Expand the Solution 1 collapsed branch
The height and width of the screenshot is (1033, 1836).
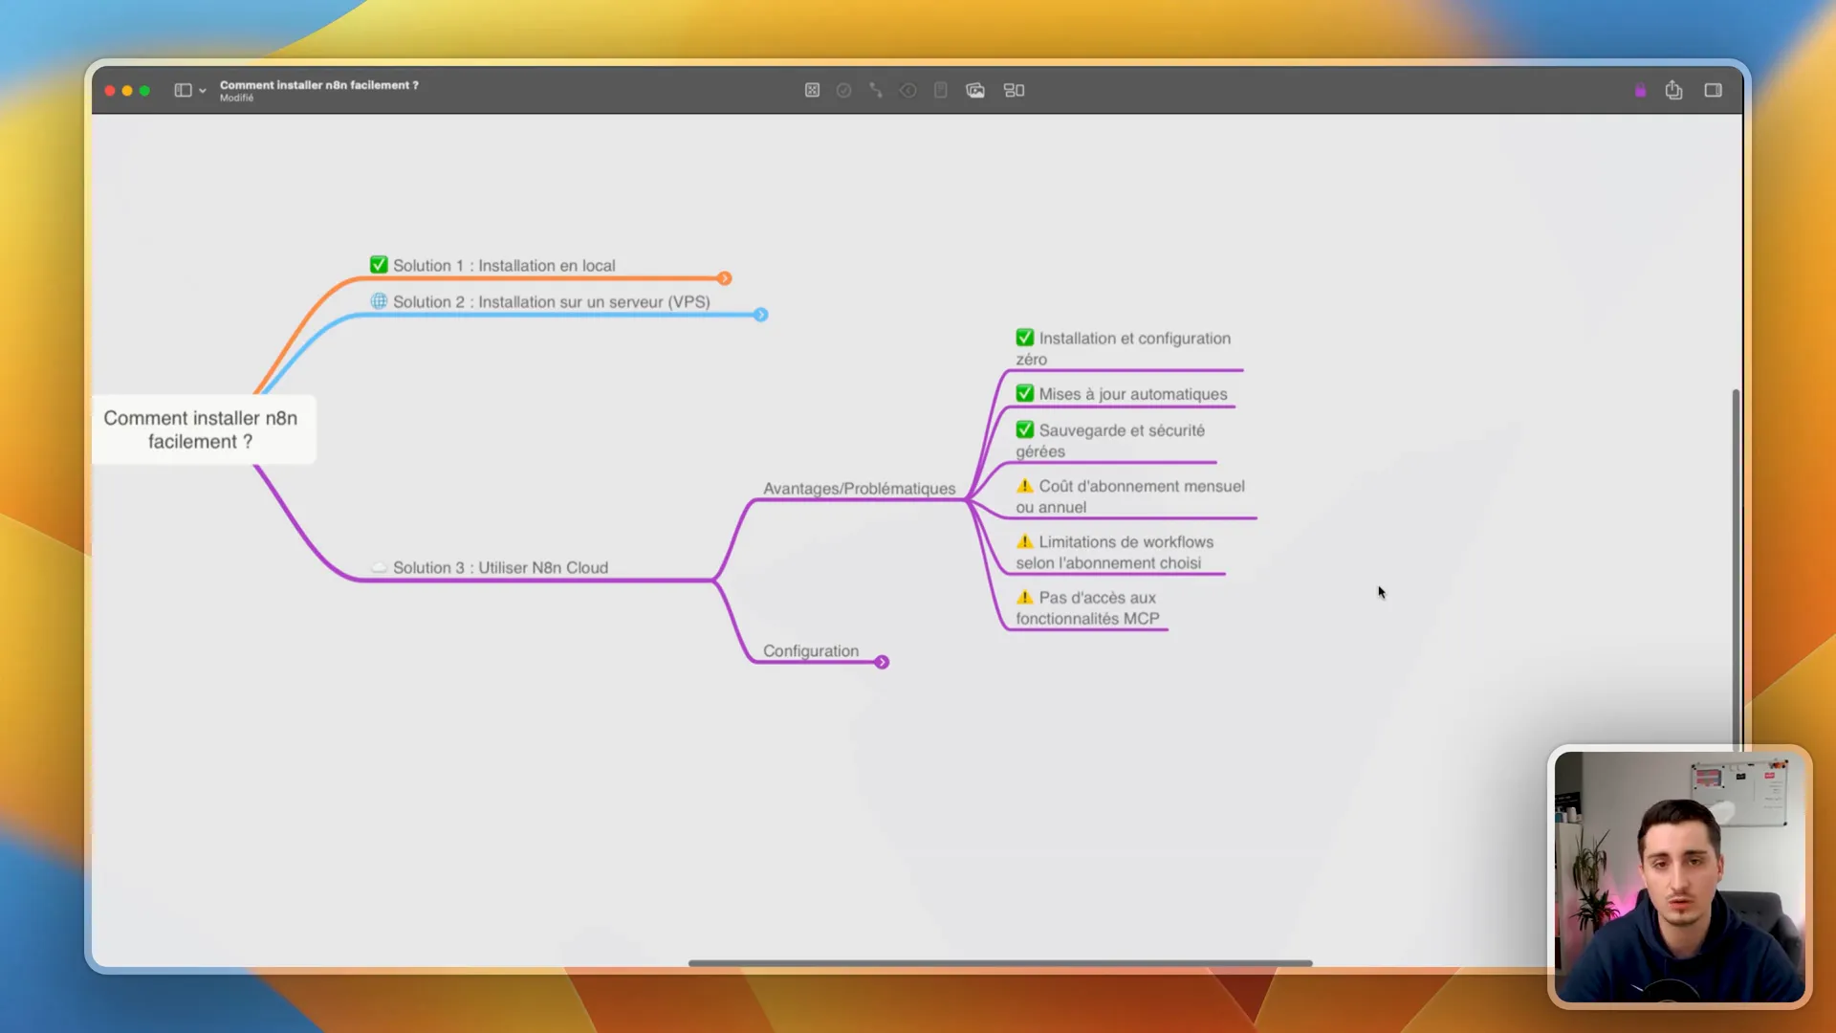pos(725,278)
